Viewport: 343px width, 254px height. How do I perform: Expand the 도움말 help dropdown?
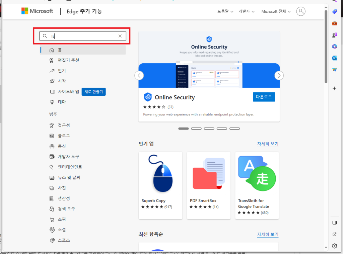[225, 11]
